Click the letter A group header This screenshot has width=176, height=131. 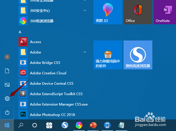20,32
